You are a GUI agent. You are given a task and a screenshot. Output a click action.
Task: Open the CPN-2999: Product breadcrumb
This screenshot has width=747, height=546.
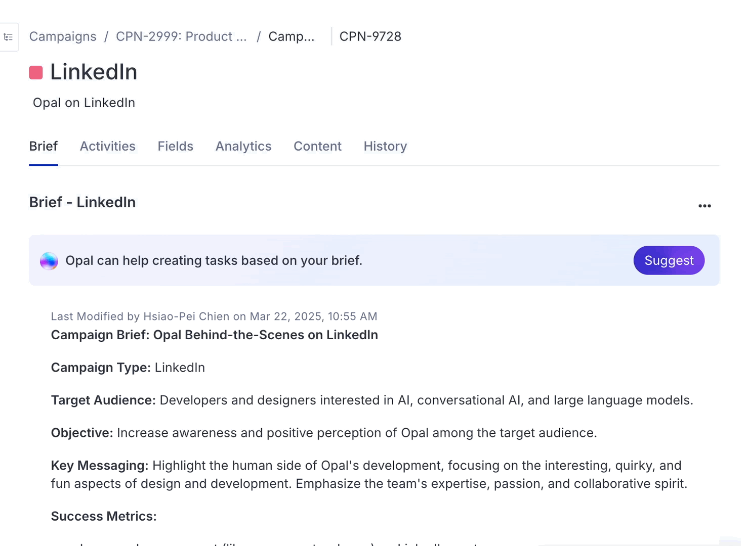(x=181, y=36)
